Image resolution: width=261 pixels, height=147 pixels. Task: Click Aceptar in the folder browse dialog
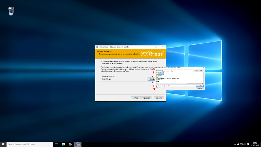(200, 86)
